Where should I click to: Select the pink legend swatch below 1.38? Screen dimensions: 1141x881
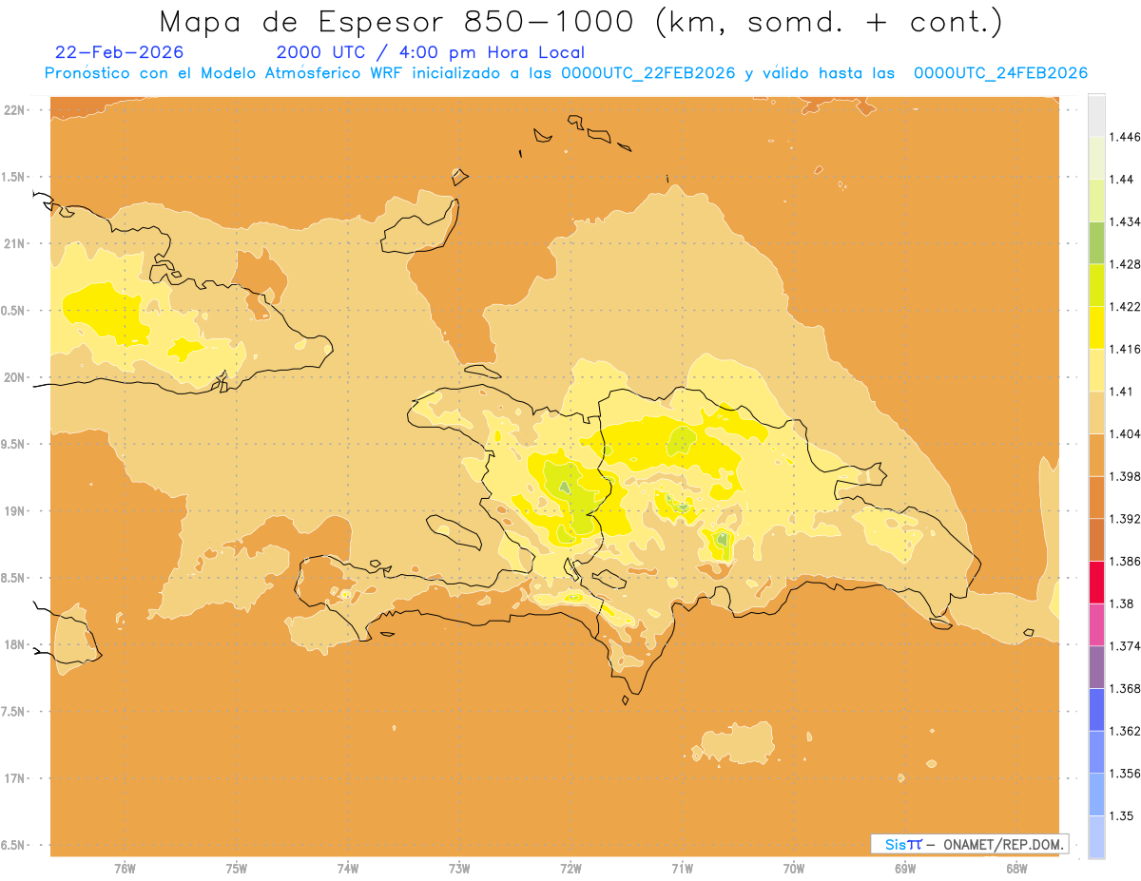tap(1096, 624)
